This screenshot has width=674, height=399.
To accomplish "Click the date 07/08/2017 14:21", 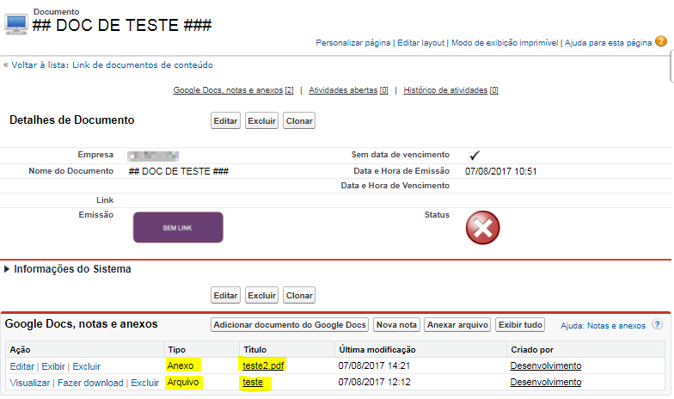I will [x=374, y=365].
